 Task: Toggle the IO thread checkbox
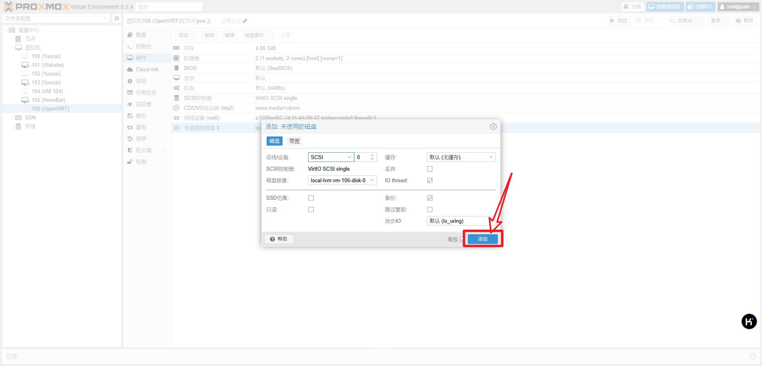coord(430,181)
